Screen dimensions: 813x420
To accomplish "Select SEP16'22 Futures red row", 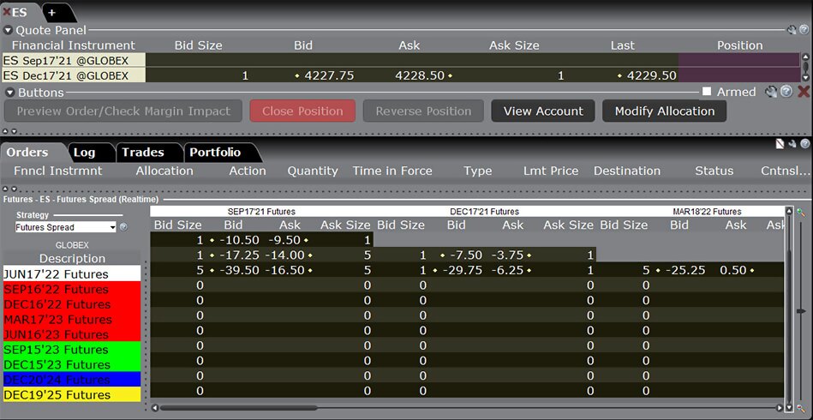I will 72,289.
